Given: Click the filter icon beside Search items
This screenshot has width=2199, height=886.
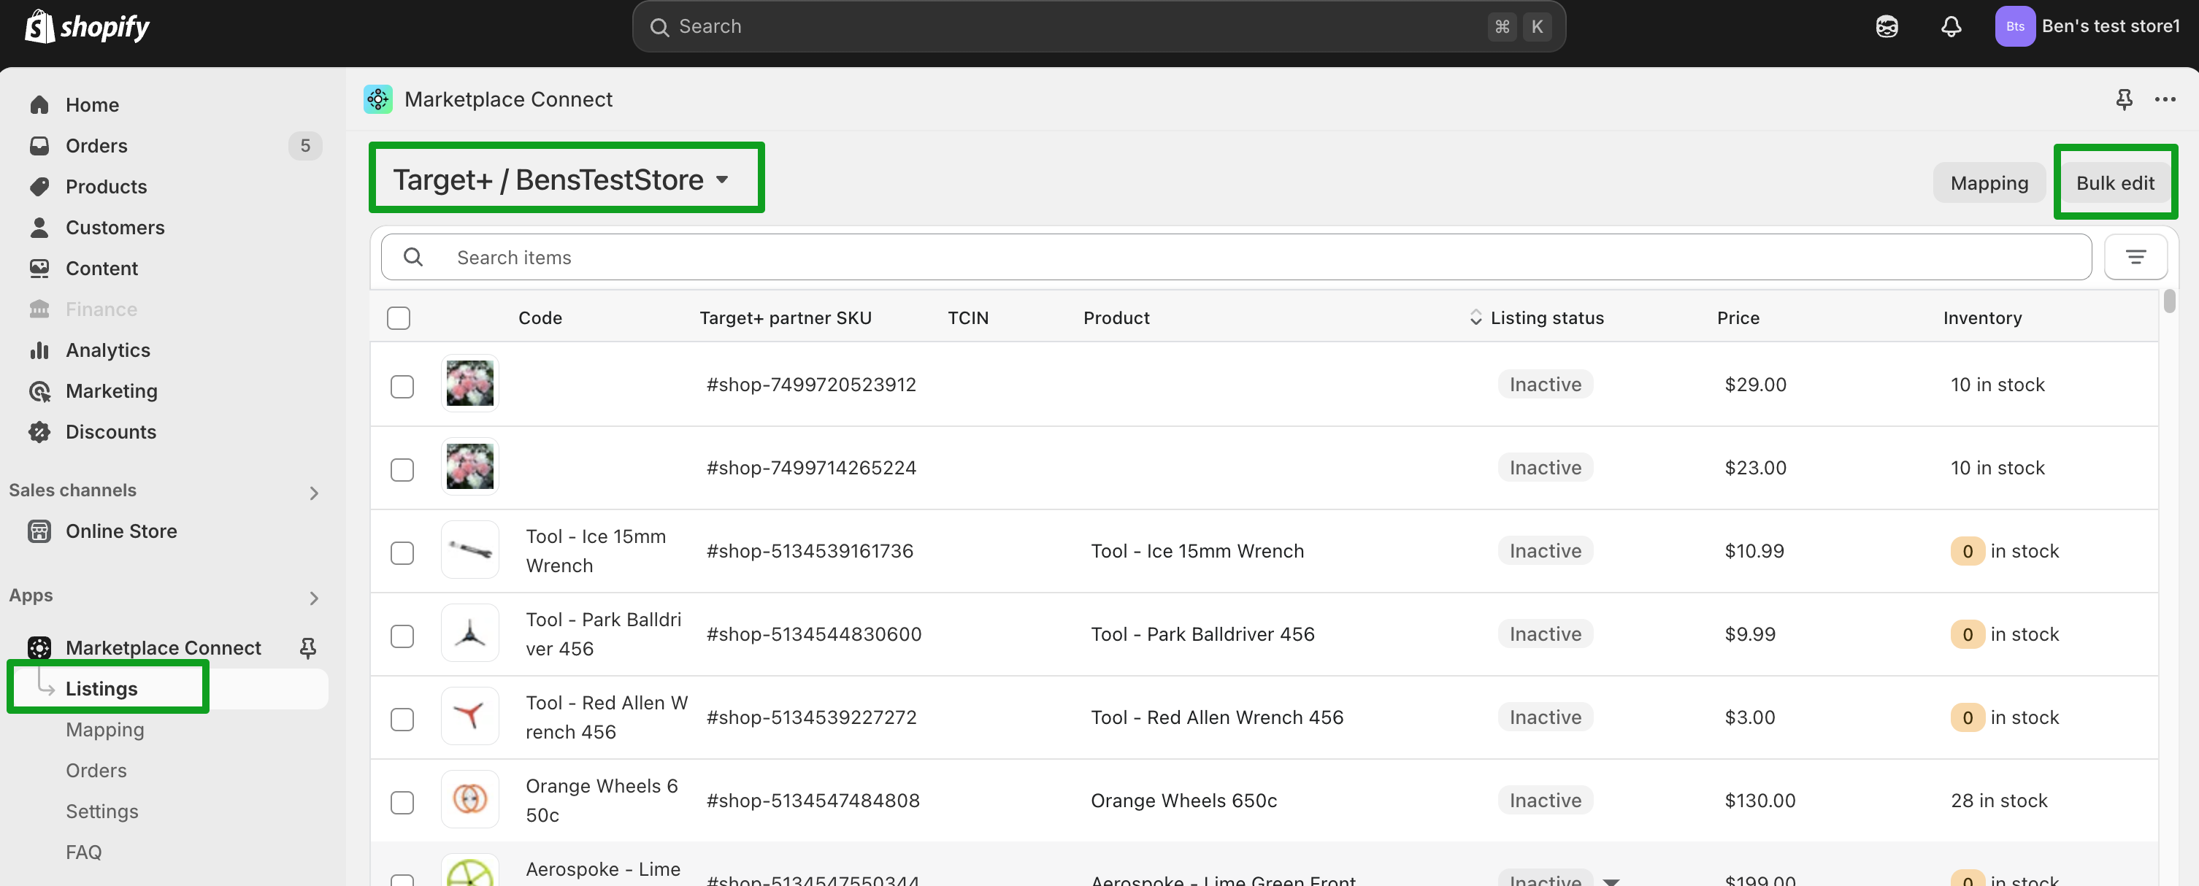Looking at the screenshot, I should [2135, 257].
